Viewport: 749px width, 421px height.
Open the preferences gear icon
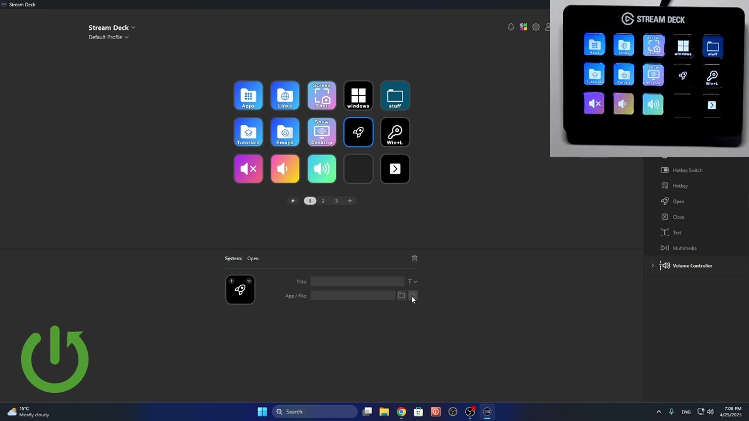point(536,27)
